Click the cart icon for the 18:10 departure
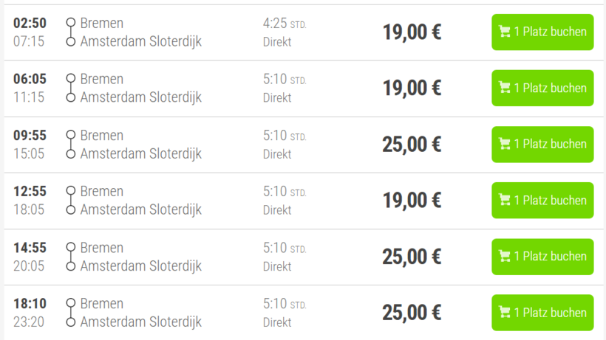This screenshot has width=606, height=340. click(505, 312)
